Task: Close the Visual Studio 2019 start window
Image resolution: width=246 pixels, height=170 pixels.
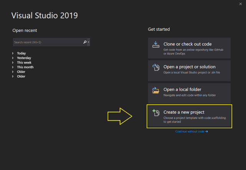Action: point(241,4)
